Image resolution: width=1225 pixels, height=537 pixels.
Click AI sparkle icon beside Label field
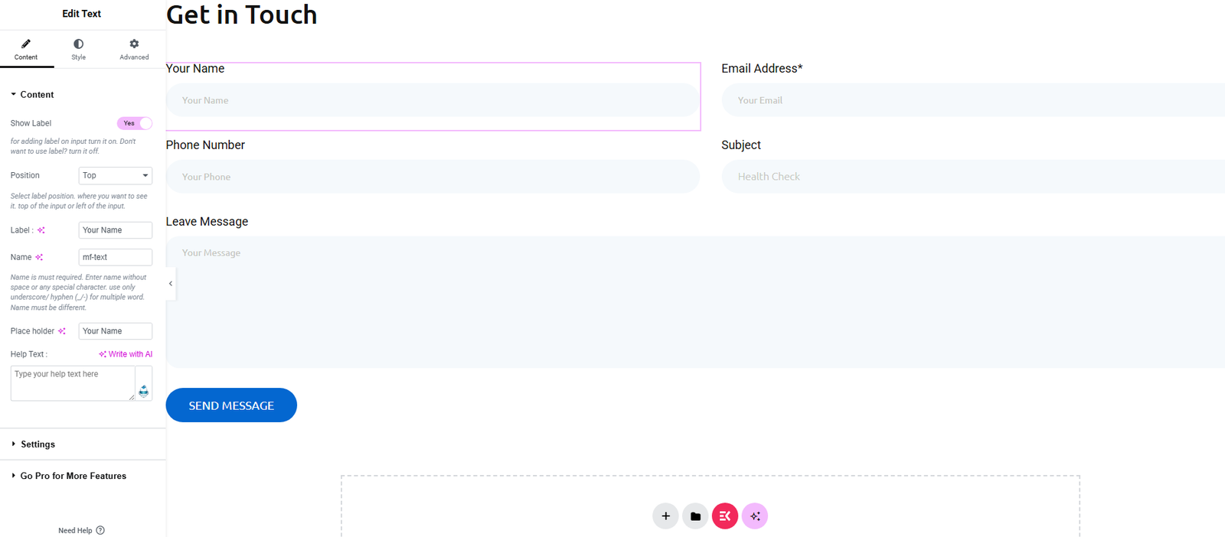coord(41,230)
